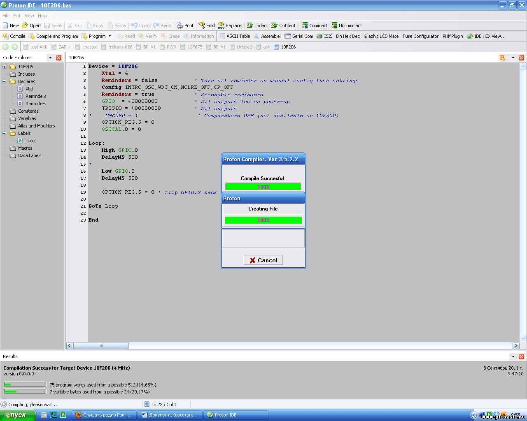This screenshot has width=527, height=421.
Task: Open the Edit menu
Action: pyautogui.click(x=17, y=16)
